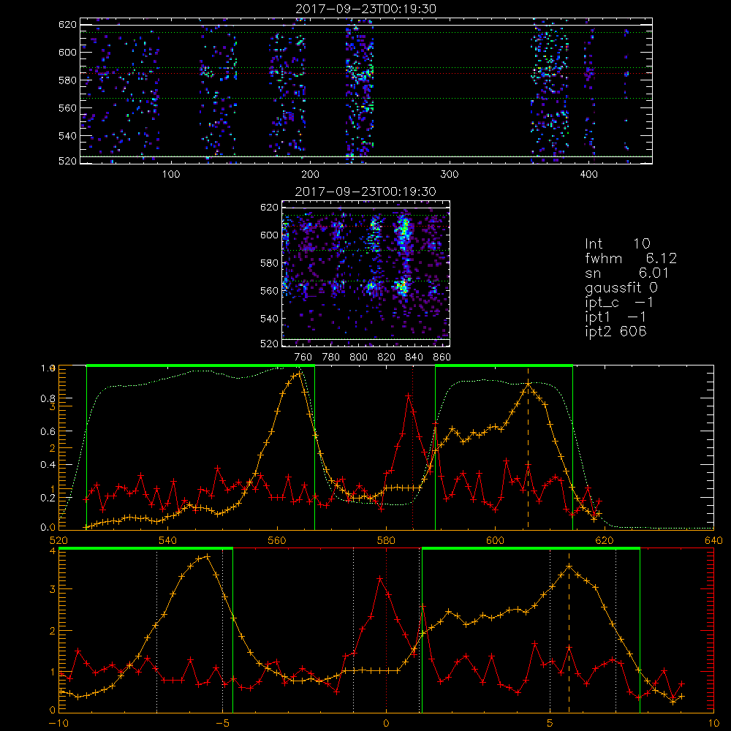Click y-axis tick 620 of top image
This screenshot has width=731, height=731.
point(67,24)
